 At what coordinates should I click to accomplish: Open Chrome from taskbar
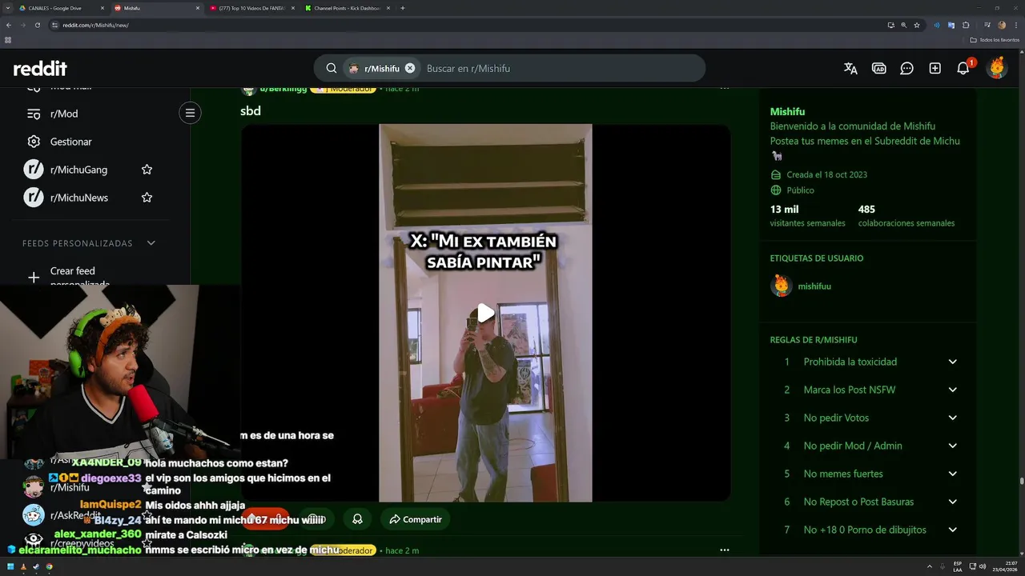pos(49,566)
